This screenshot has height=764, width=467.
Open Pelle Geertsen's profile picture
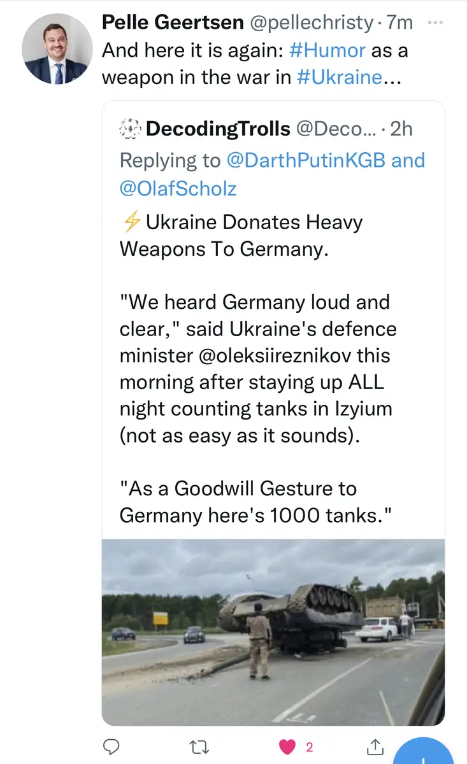pos(57,49)
